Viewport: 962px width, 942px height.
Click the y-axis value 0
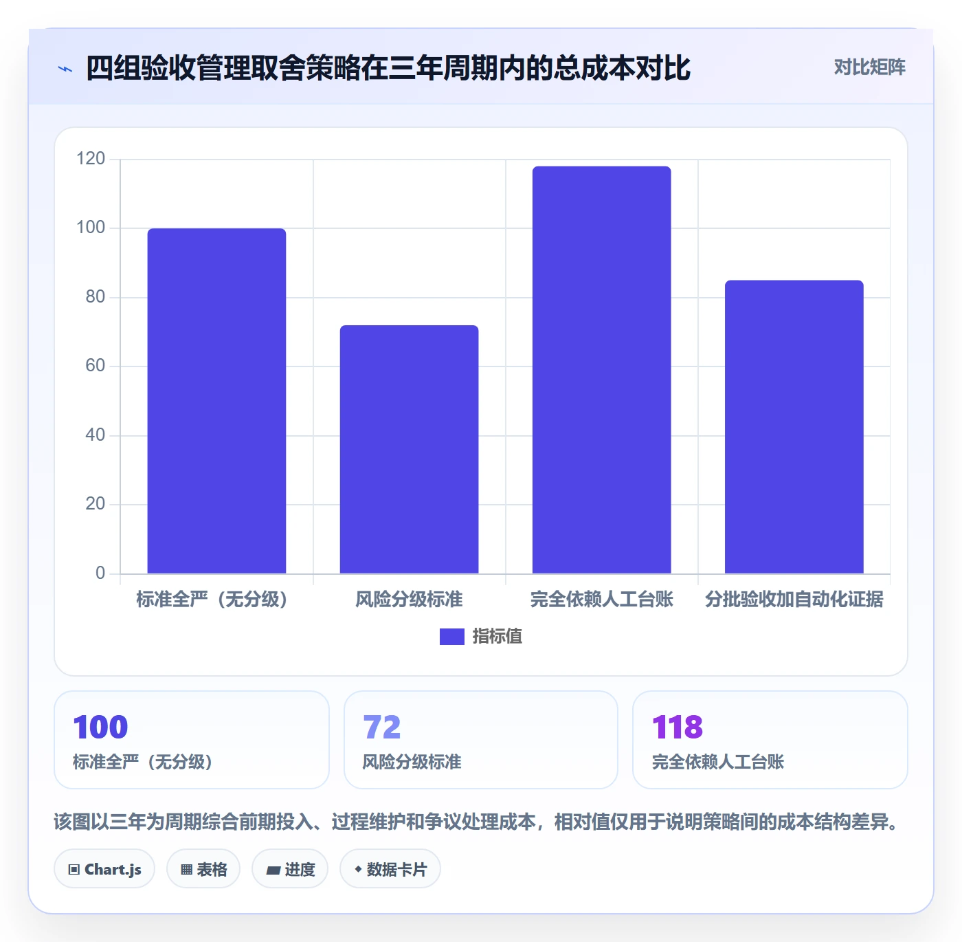100,573
